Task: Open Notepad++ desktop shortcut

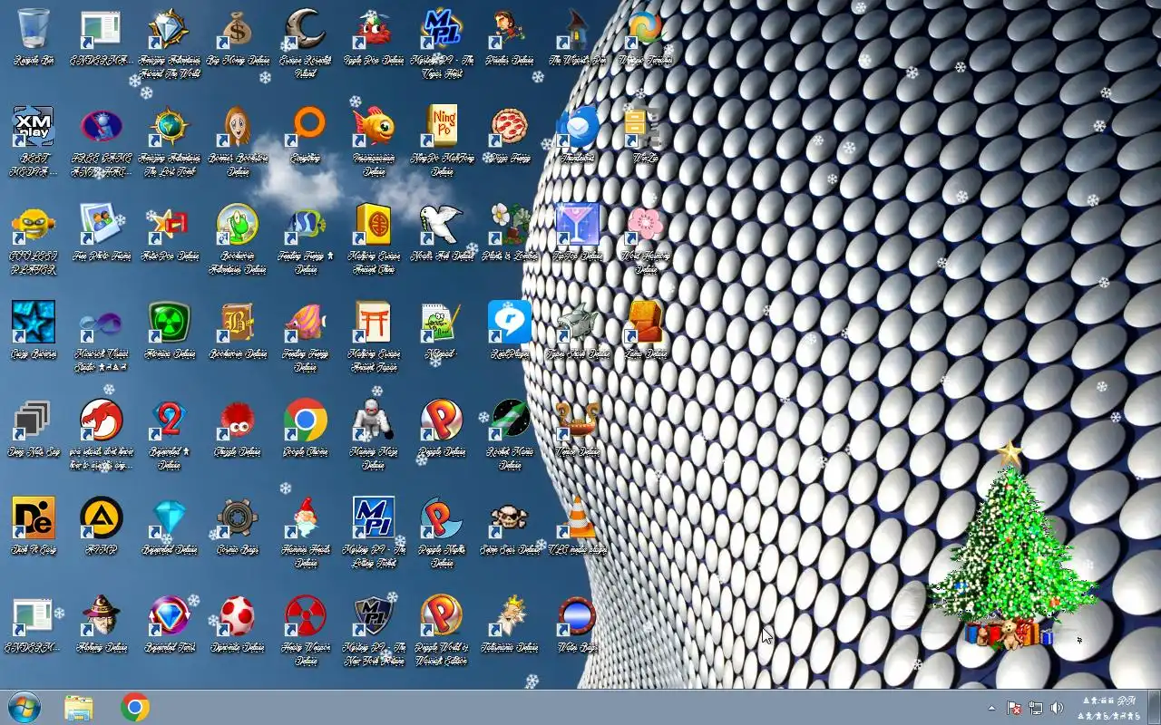Action: (442, 323)
